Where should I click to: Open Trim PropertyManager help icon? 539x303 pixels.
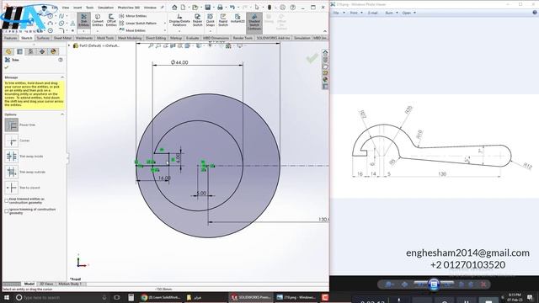[61, 60]
